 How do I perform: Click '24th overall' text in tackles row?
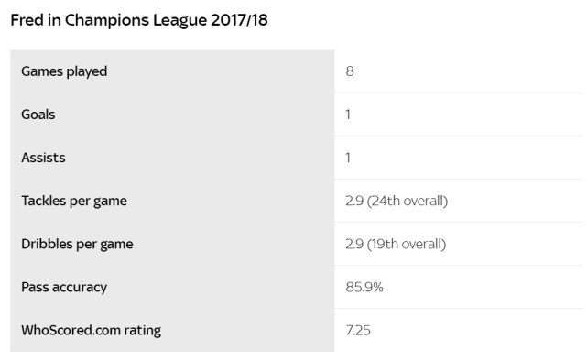point(408,201)
